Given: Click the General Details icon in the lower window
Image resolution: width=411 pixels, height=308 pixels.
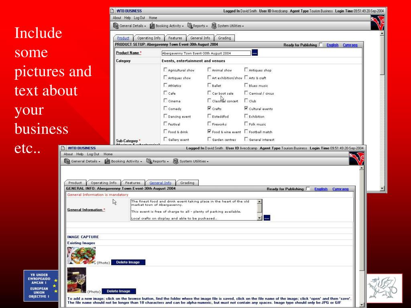Looking at the screenshot, I should click(67, 161).
